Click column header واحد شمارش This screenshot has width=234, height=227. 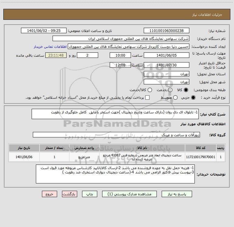pyautogui.click(x=84, y=148)
